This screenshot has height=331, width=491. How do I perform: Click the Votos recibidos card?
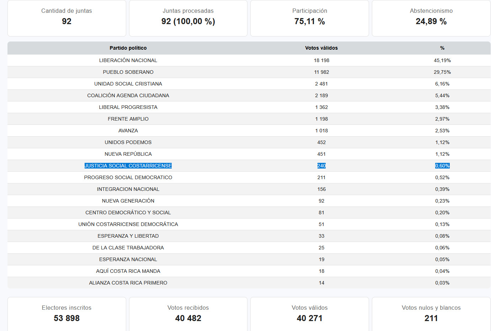(x=188, y=314)
